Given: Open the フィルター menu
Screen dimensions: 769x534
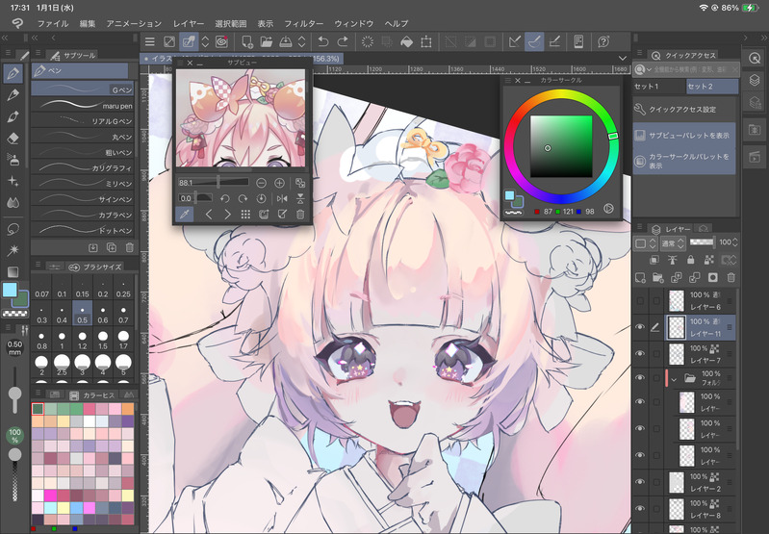Looking at the screenshot, I should coord(304,23).
